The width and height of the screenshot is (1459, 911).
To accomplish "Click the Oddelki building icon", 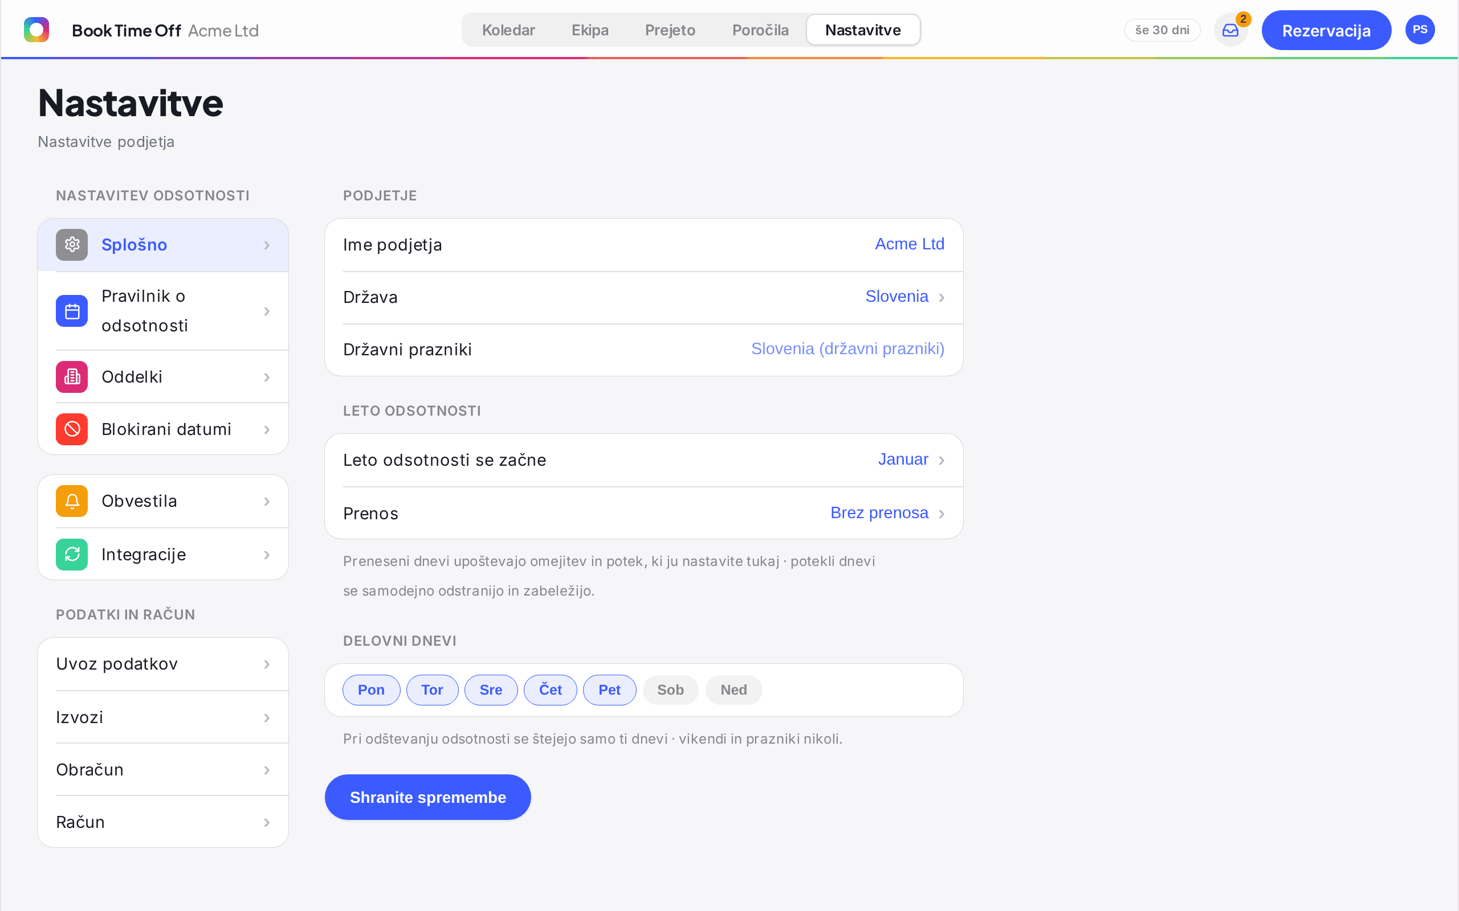I will [72, 376].
